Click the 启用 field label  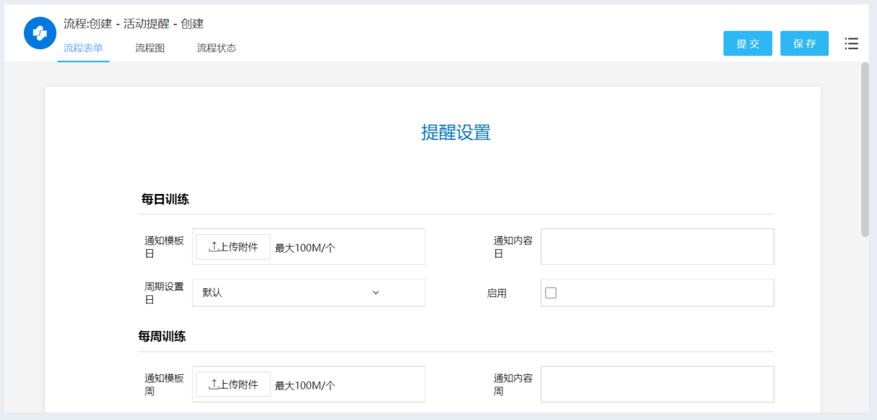tap(497, 294)
